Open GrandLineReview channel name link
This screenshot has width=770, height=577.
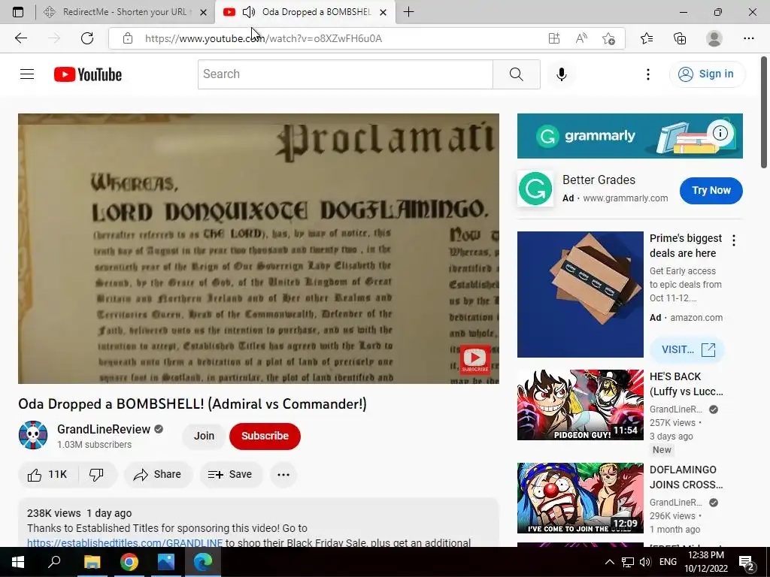point(104,429)
